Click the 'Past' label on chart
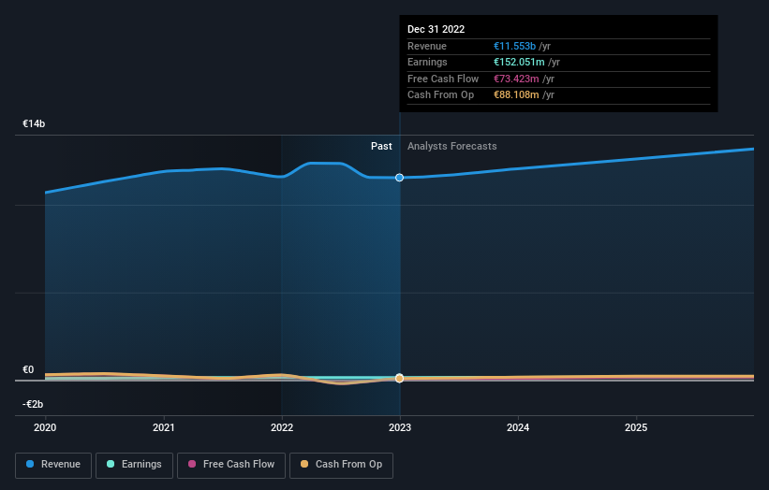This screenshot has width=769, height=490. [x=381, y=147]
